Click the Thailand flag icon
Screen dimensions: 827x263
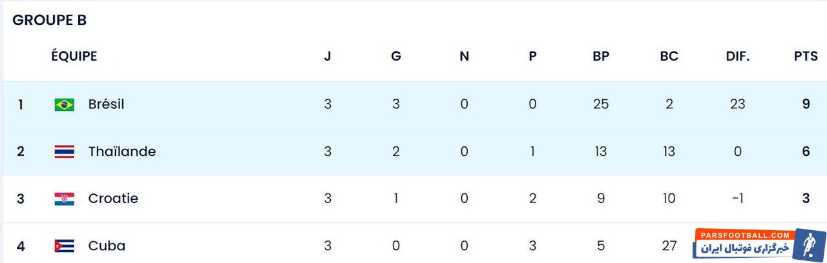coord(64,151)
